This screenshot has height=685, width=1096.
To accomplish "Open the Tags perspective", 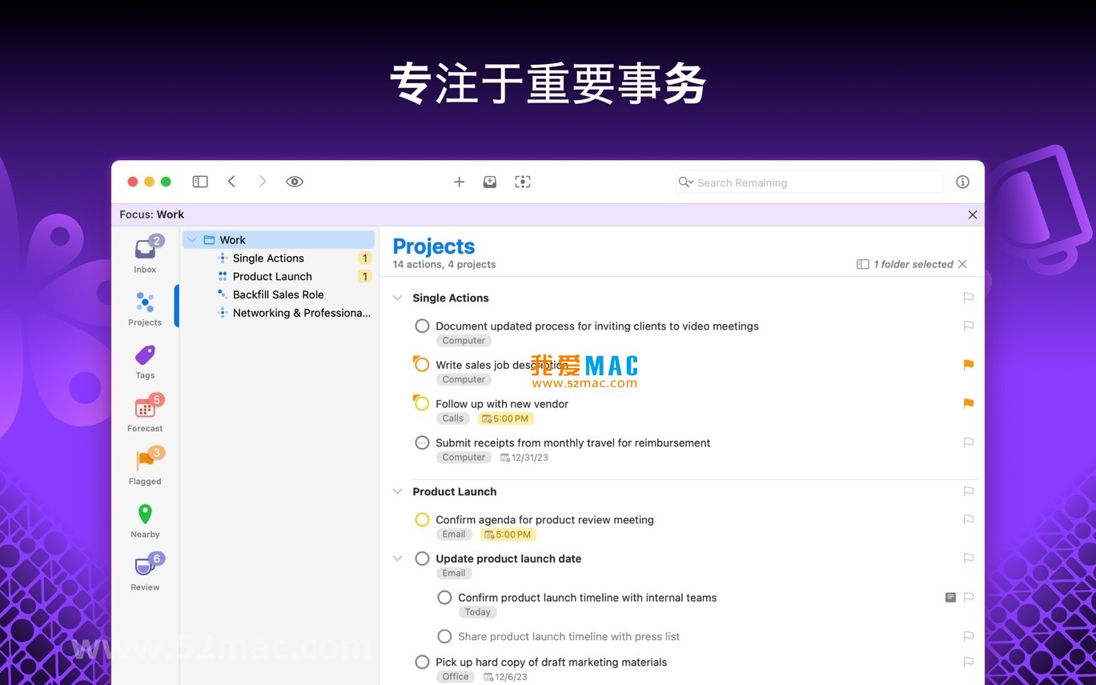I will click(x=145, y=359).
